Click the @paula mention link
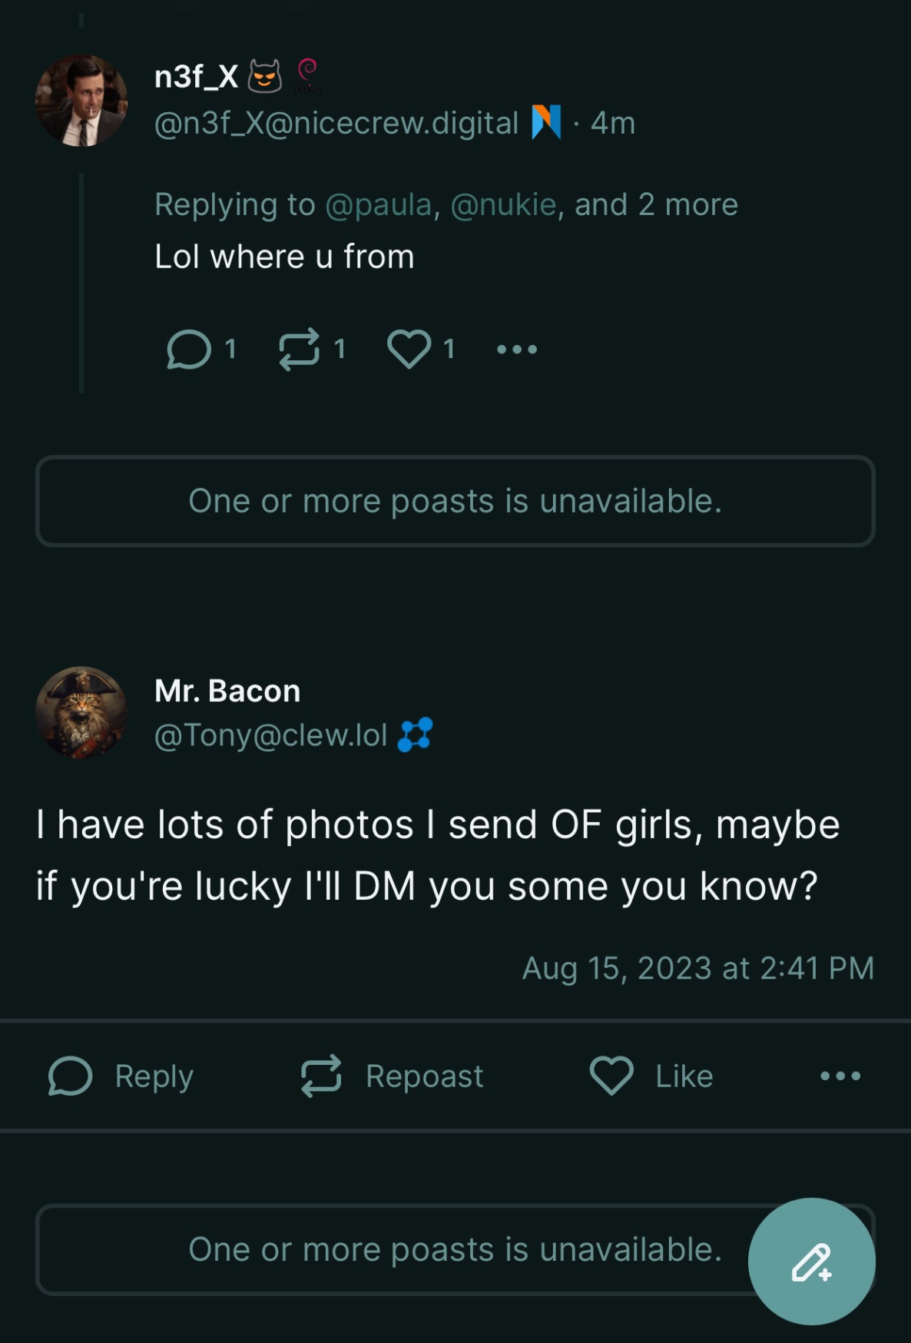911x1343 pixels. [379, 205]
